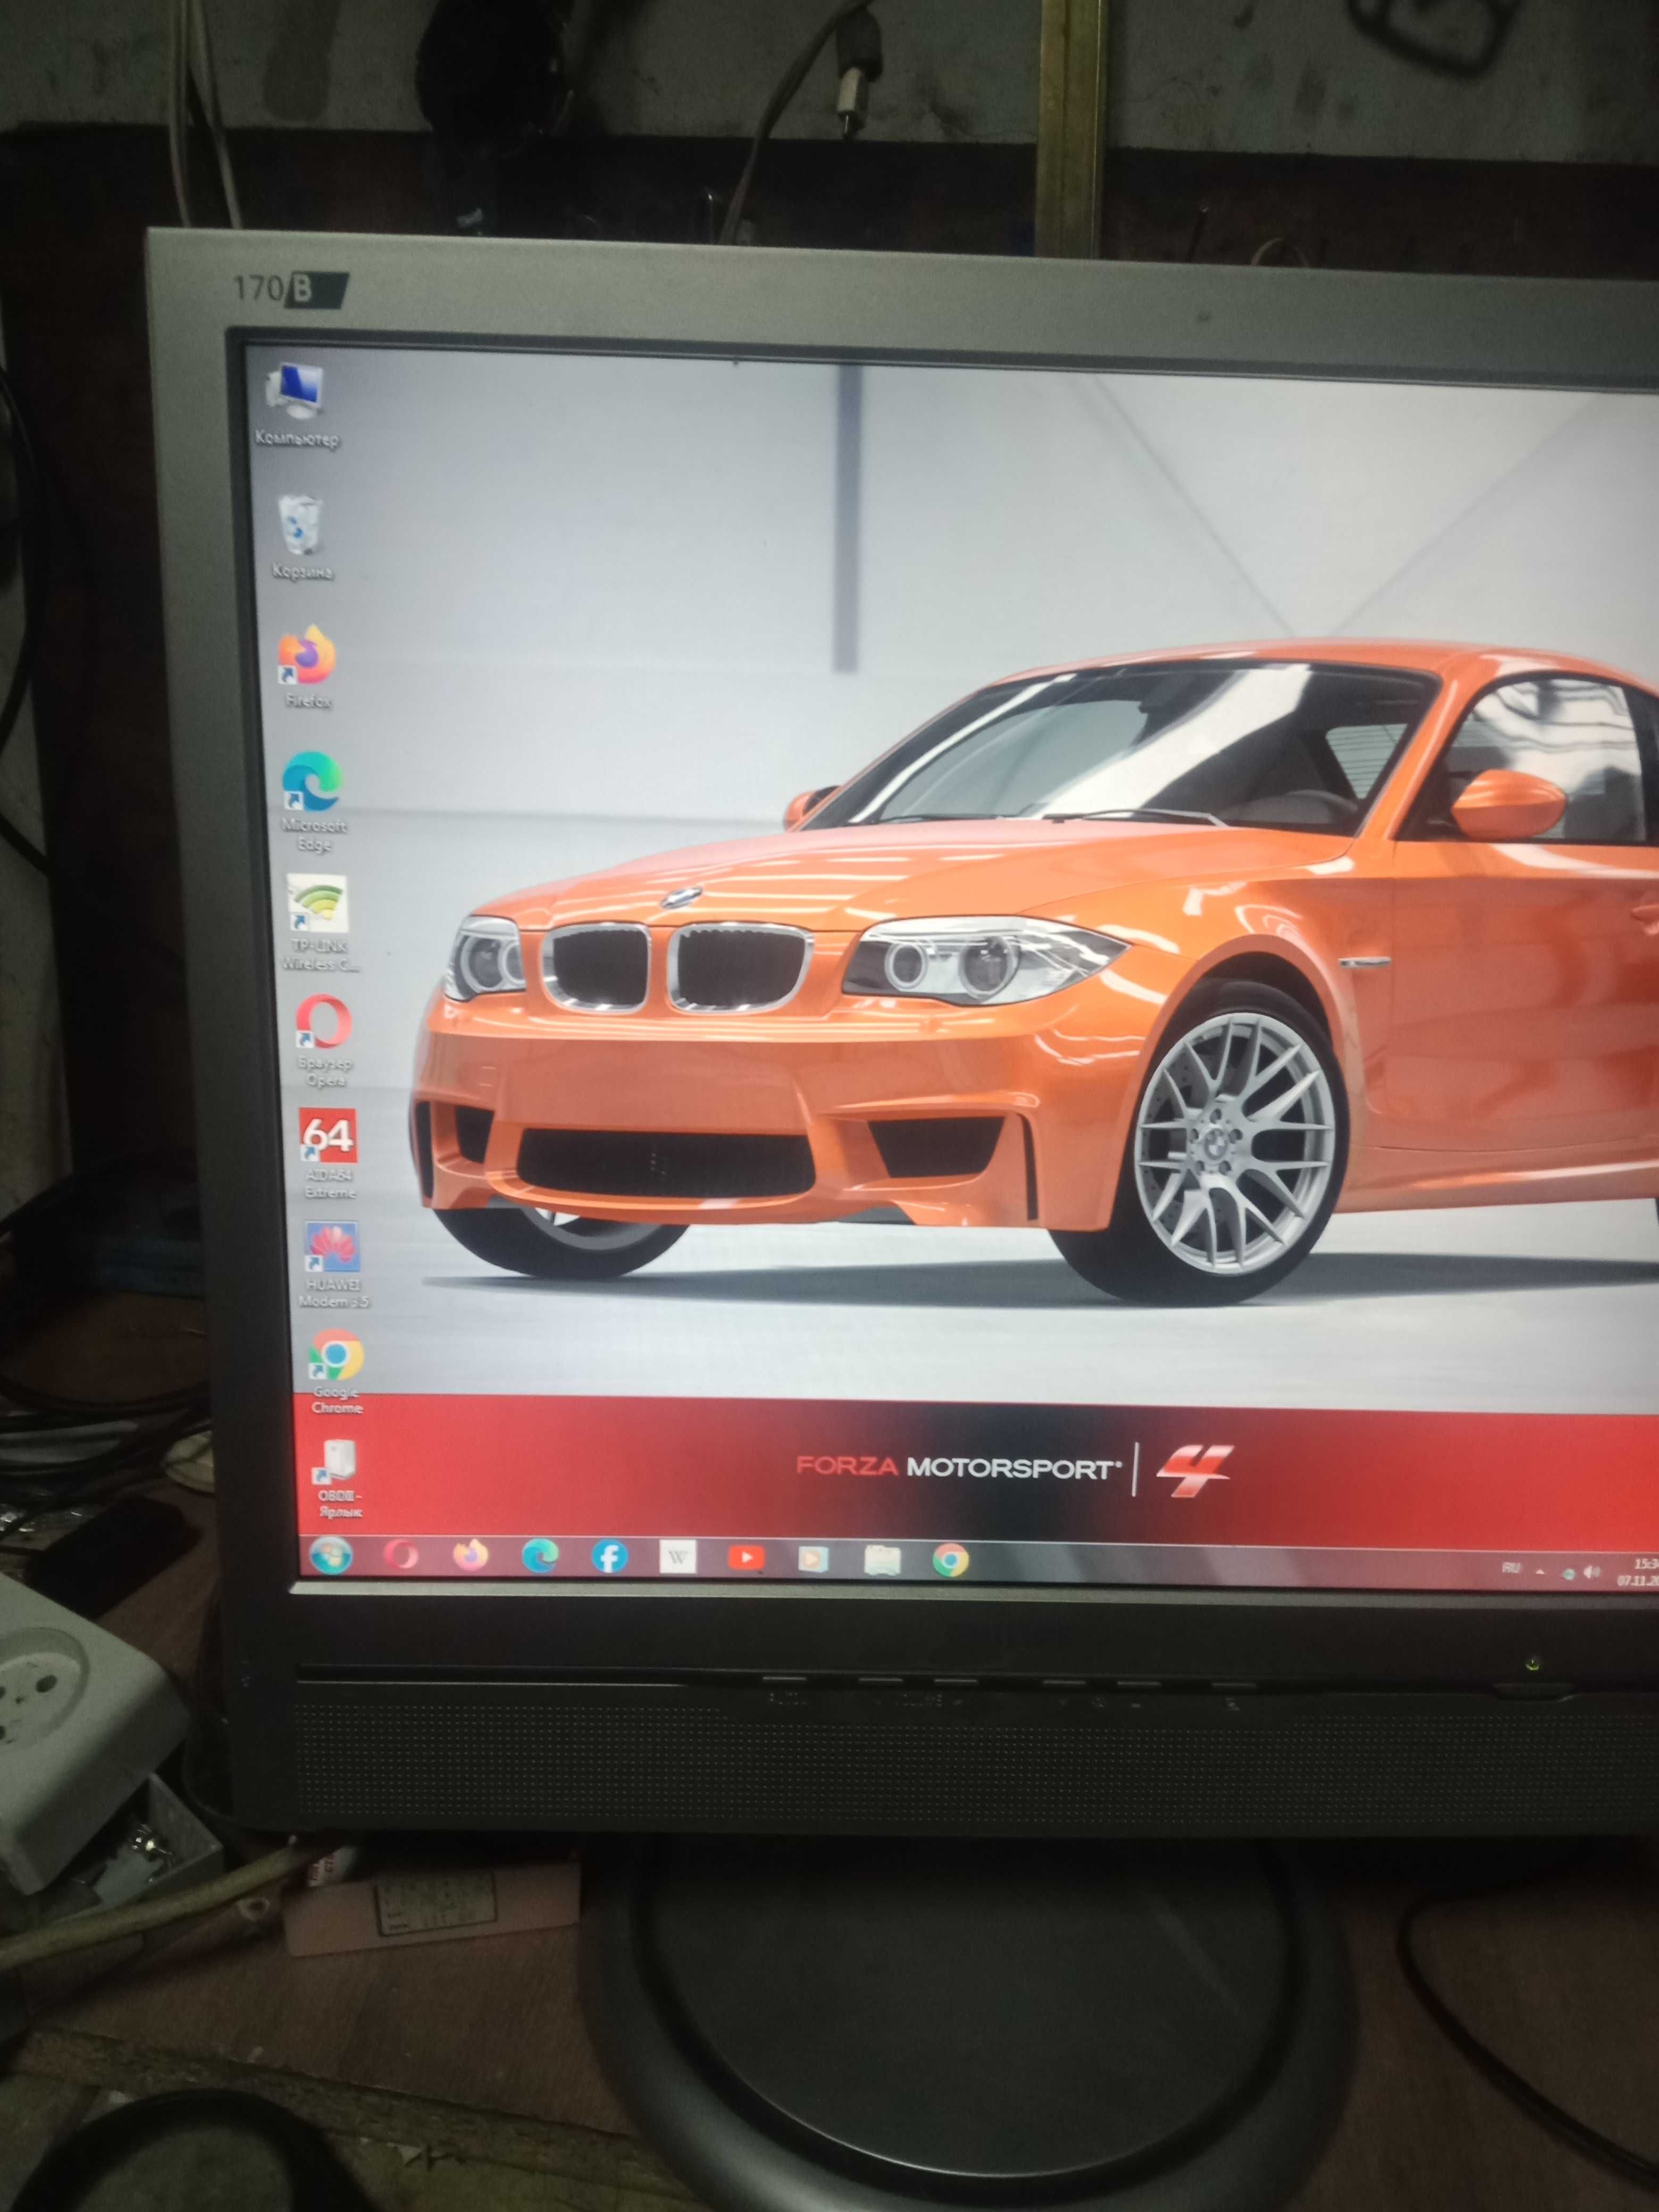Open YouTube from the taskbar
Screen dimensions: 1659x2212
(746, 1558)
